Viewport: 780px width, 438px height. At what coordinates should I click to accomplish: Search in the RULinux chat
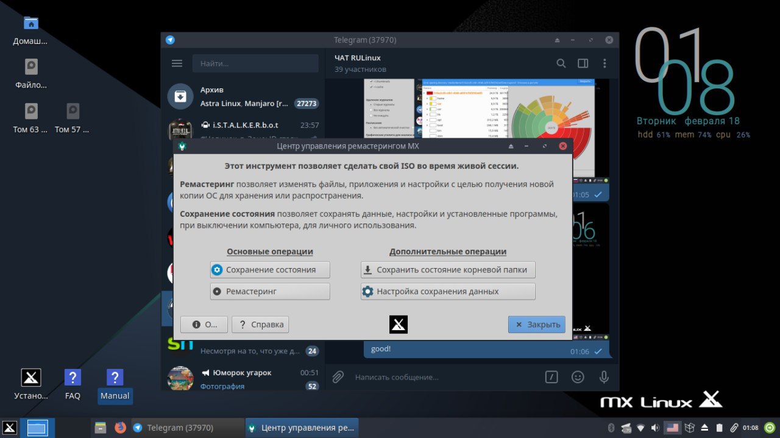[x=561, y=63]
